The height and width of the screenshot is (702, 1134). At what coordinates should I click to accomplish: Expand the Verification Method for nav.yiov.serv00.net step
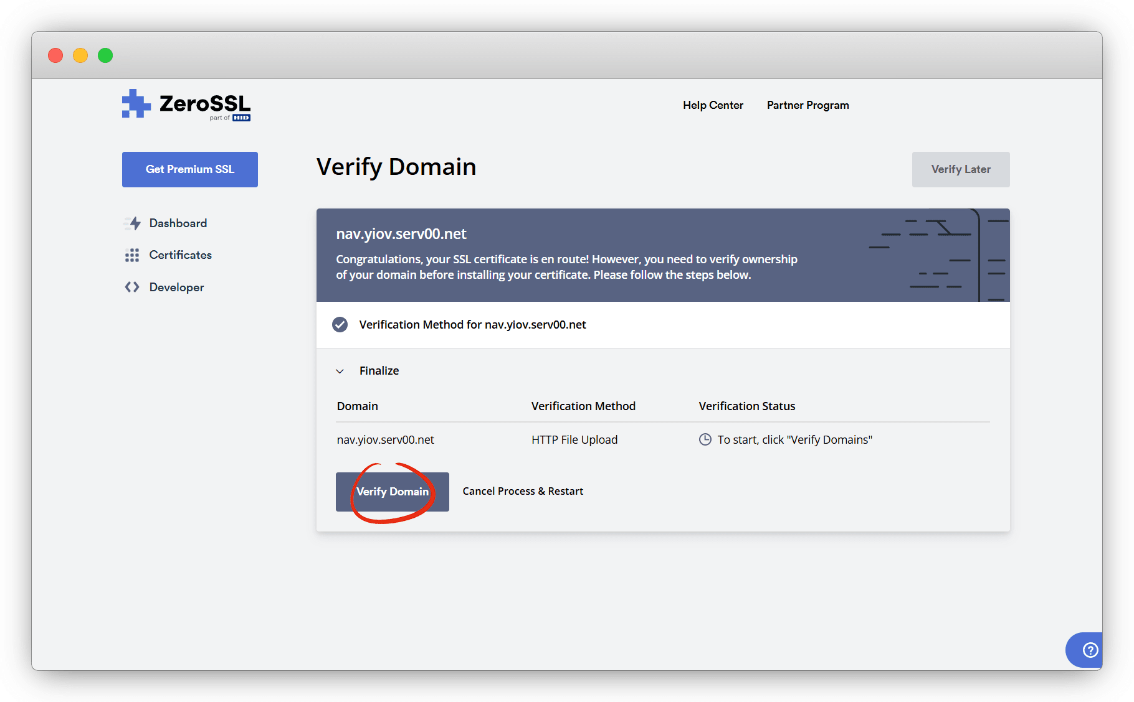pos(472,324)
